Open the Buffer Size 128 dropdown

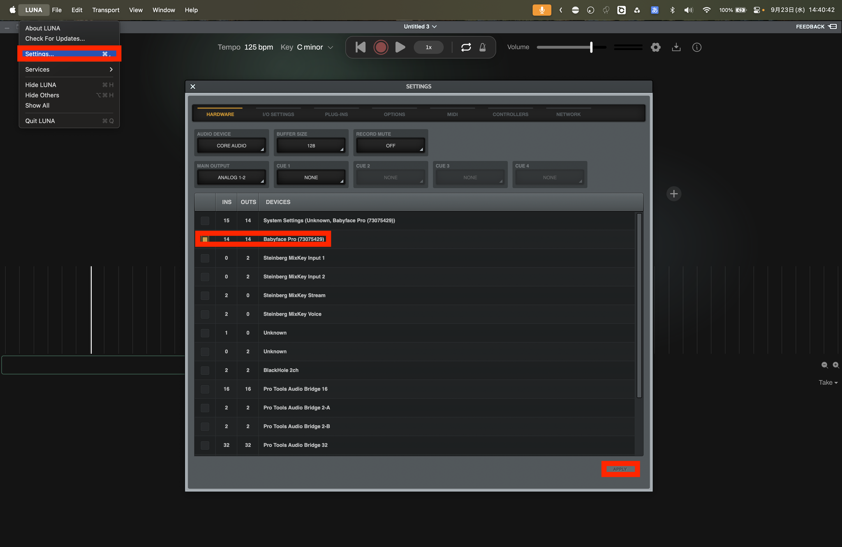311,145
